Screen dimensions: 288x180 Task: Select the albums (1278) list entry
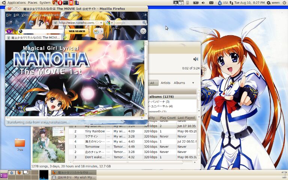172,97
